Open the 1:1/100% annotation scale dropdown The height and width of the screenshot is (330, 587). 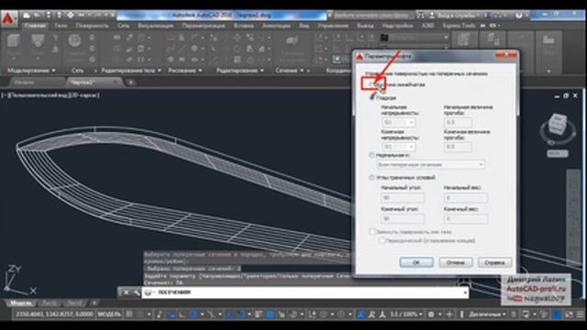[x=406, y=314]
